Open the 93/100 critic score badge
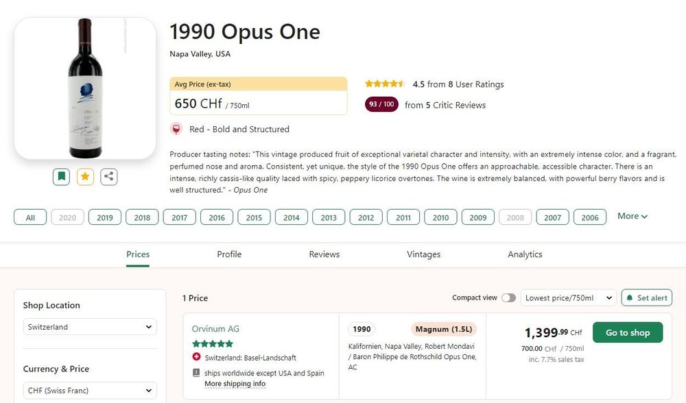Screen dimensions: 686x403 [x=381, y=105]
